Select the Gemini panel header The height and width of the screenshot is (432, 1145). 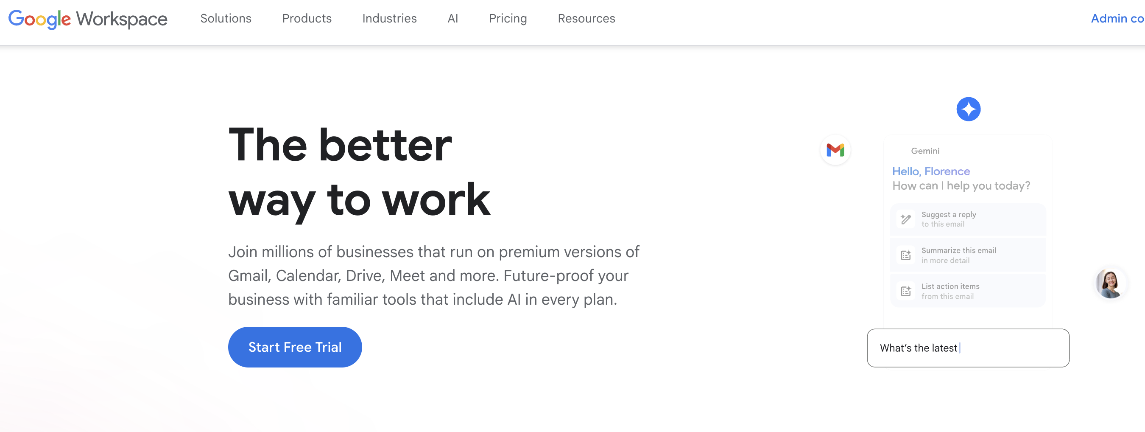coord(925,151)
